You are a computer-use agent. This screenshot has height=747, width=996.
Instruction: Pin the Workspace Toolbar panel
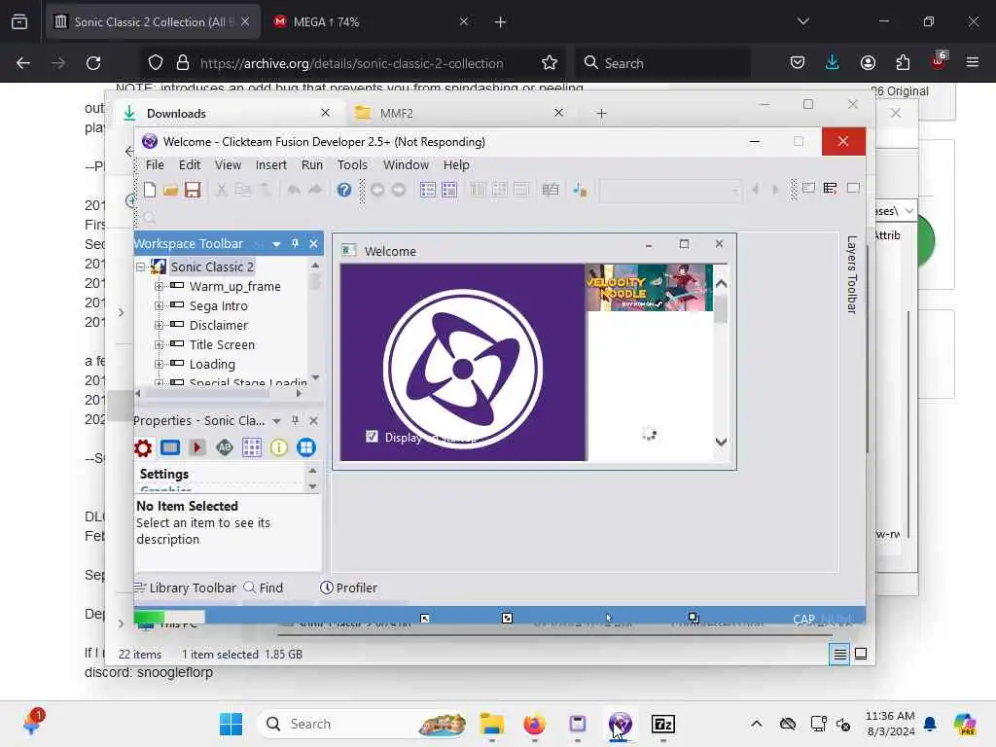pyautogui.click(x=295, y=243)
